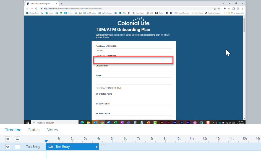Open the Vimeo bookmark
261x158 pixels.
pyautogui.click(x=68, y=13)
